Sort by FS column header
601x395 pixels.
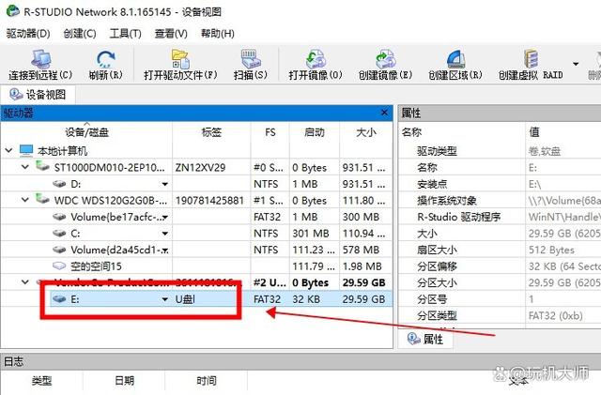tap(270, 132)
